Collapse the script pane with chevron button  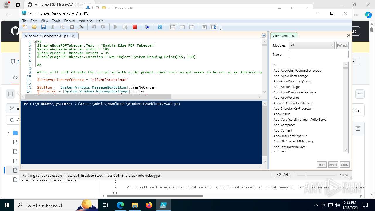click(264, 35)
